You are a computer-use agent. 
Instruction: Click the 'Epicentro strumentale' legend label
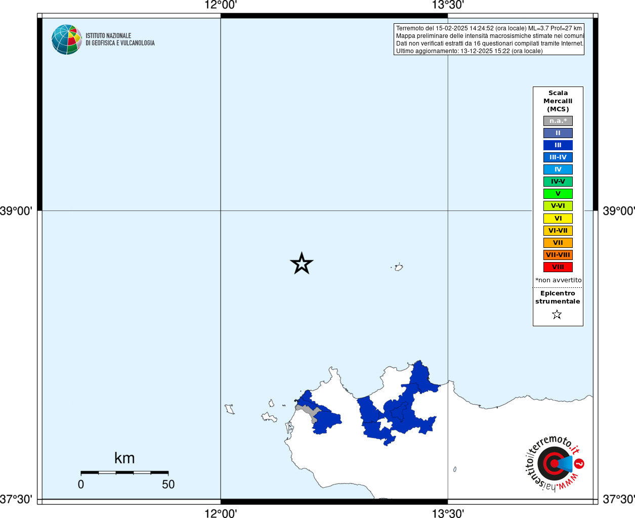coord(558,297)
